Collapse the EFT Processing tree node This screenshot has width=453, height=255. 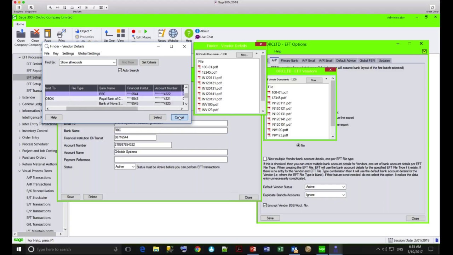point(19,57)
